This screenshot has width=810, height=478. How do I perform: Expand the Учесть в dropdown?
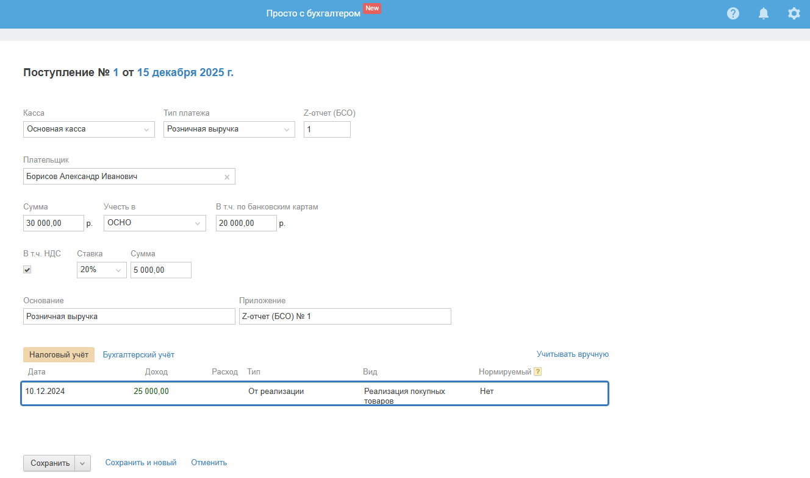pos(155,223)
